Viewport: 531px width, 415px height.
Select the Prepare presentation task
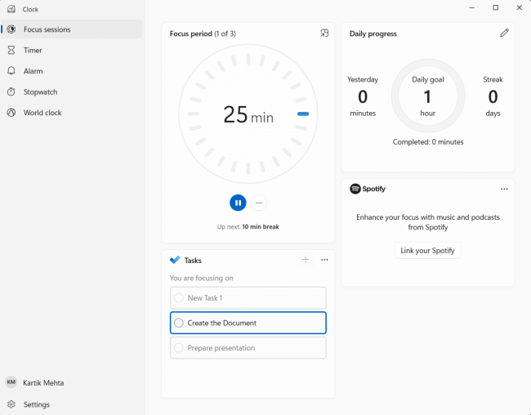pyautogui.click(x=248, y=348)
